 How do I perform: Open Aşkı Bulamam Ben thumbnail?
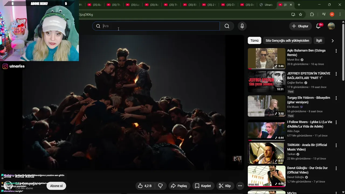(x=266, y=58)
